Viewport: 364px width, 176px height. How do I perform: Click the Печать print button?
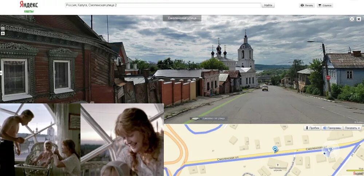(x=306, y=5)
